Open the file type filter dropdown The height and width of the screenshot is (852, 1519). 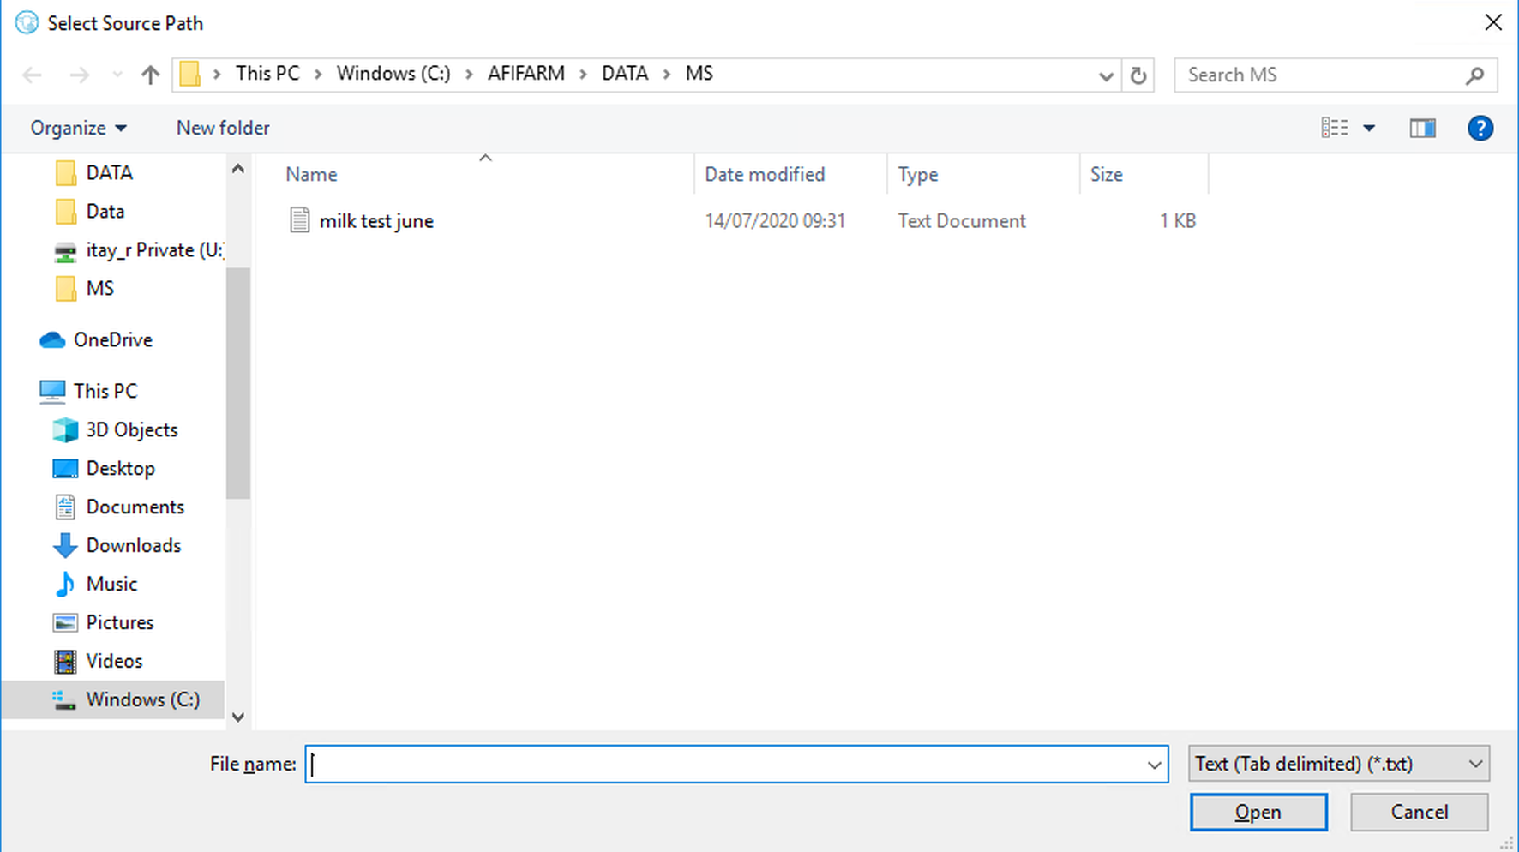click(x=1338, y=764)
